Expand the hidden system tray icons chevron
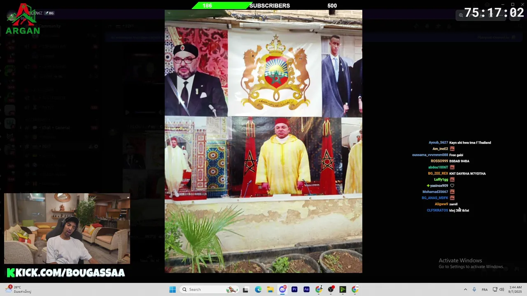 pyautogui.click(x=465, y=289)
